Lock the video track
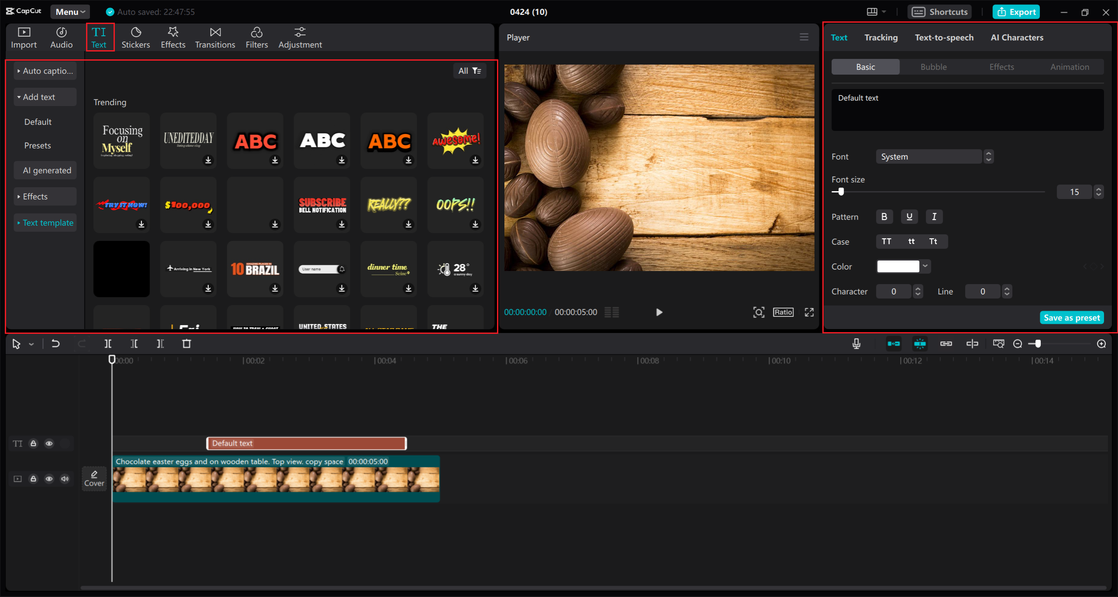 click(34, 479)
